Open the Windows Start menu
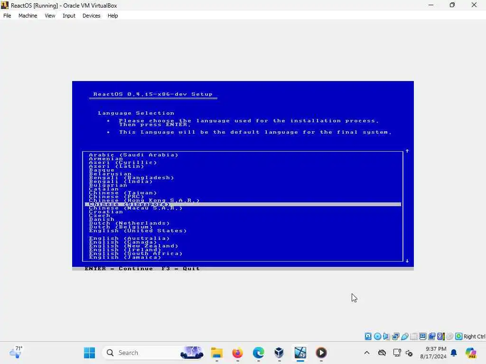486x364 pixels. point(89,353)
